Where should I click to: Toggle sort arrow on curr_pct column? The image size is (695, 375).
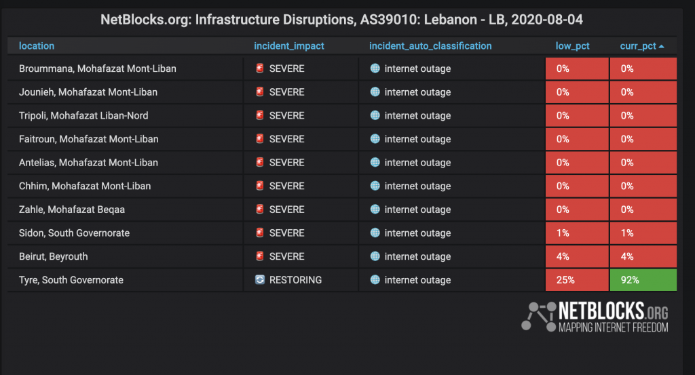coord(661,46)
